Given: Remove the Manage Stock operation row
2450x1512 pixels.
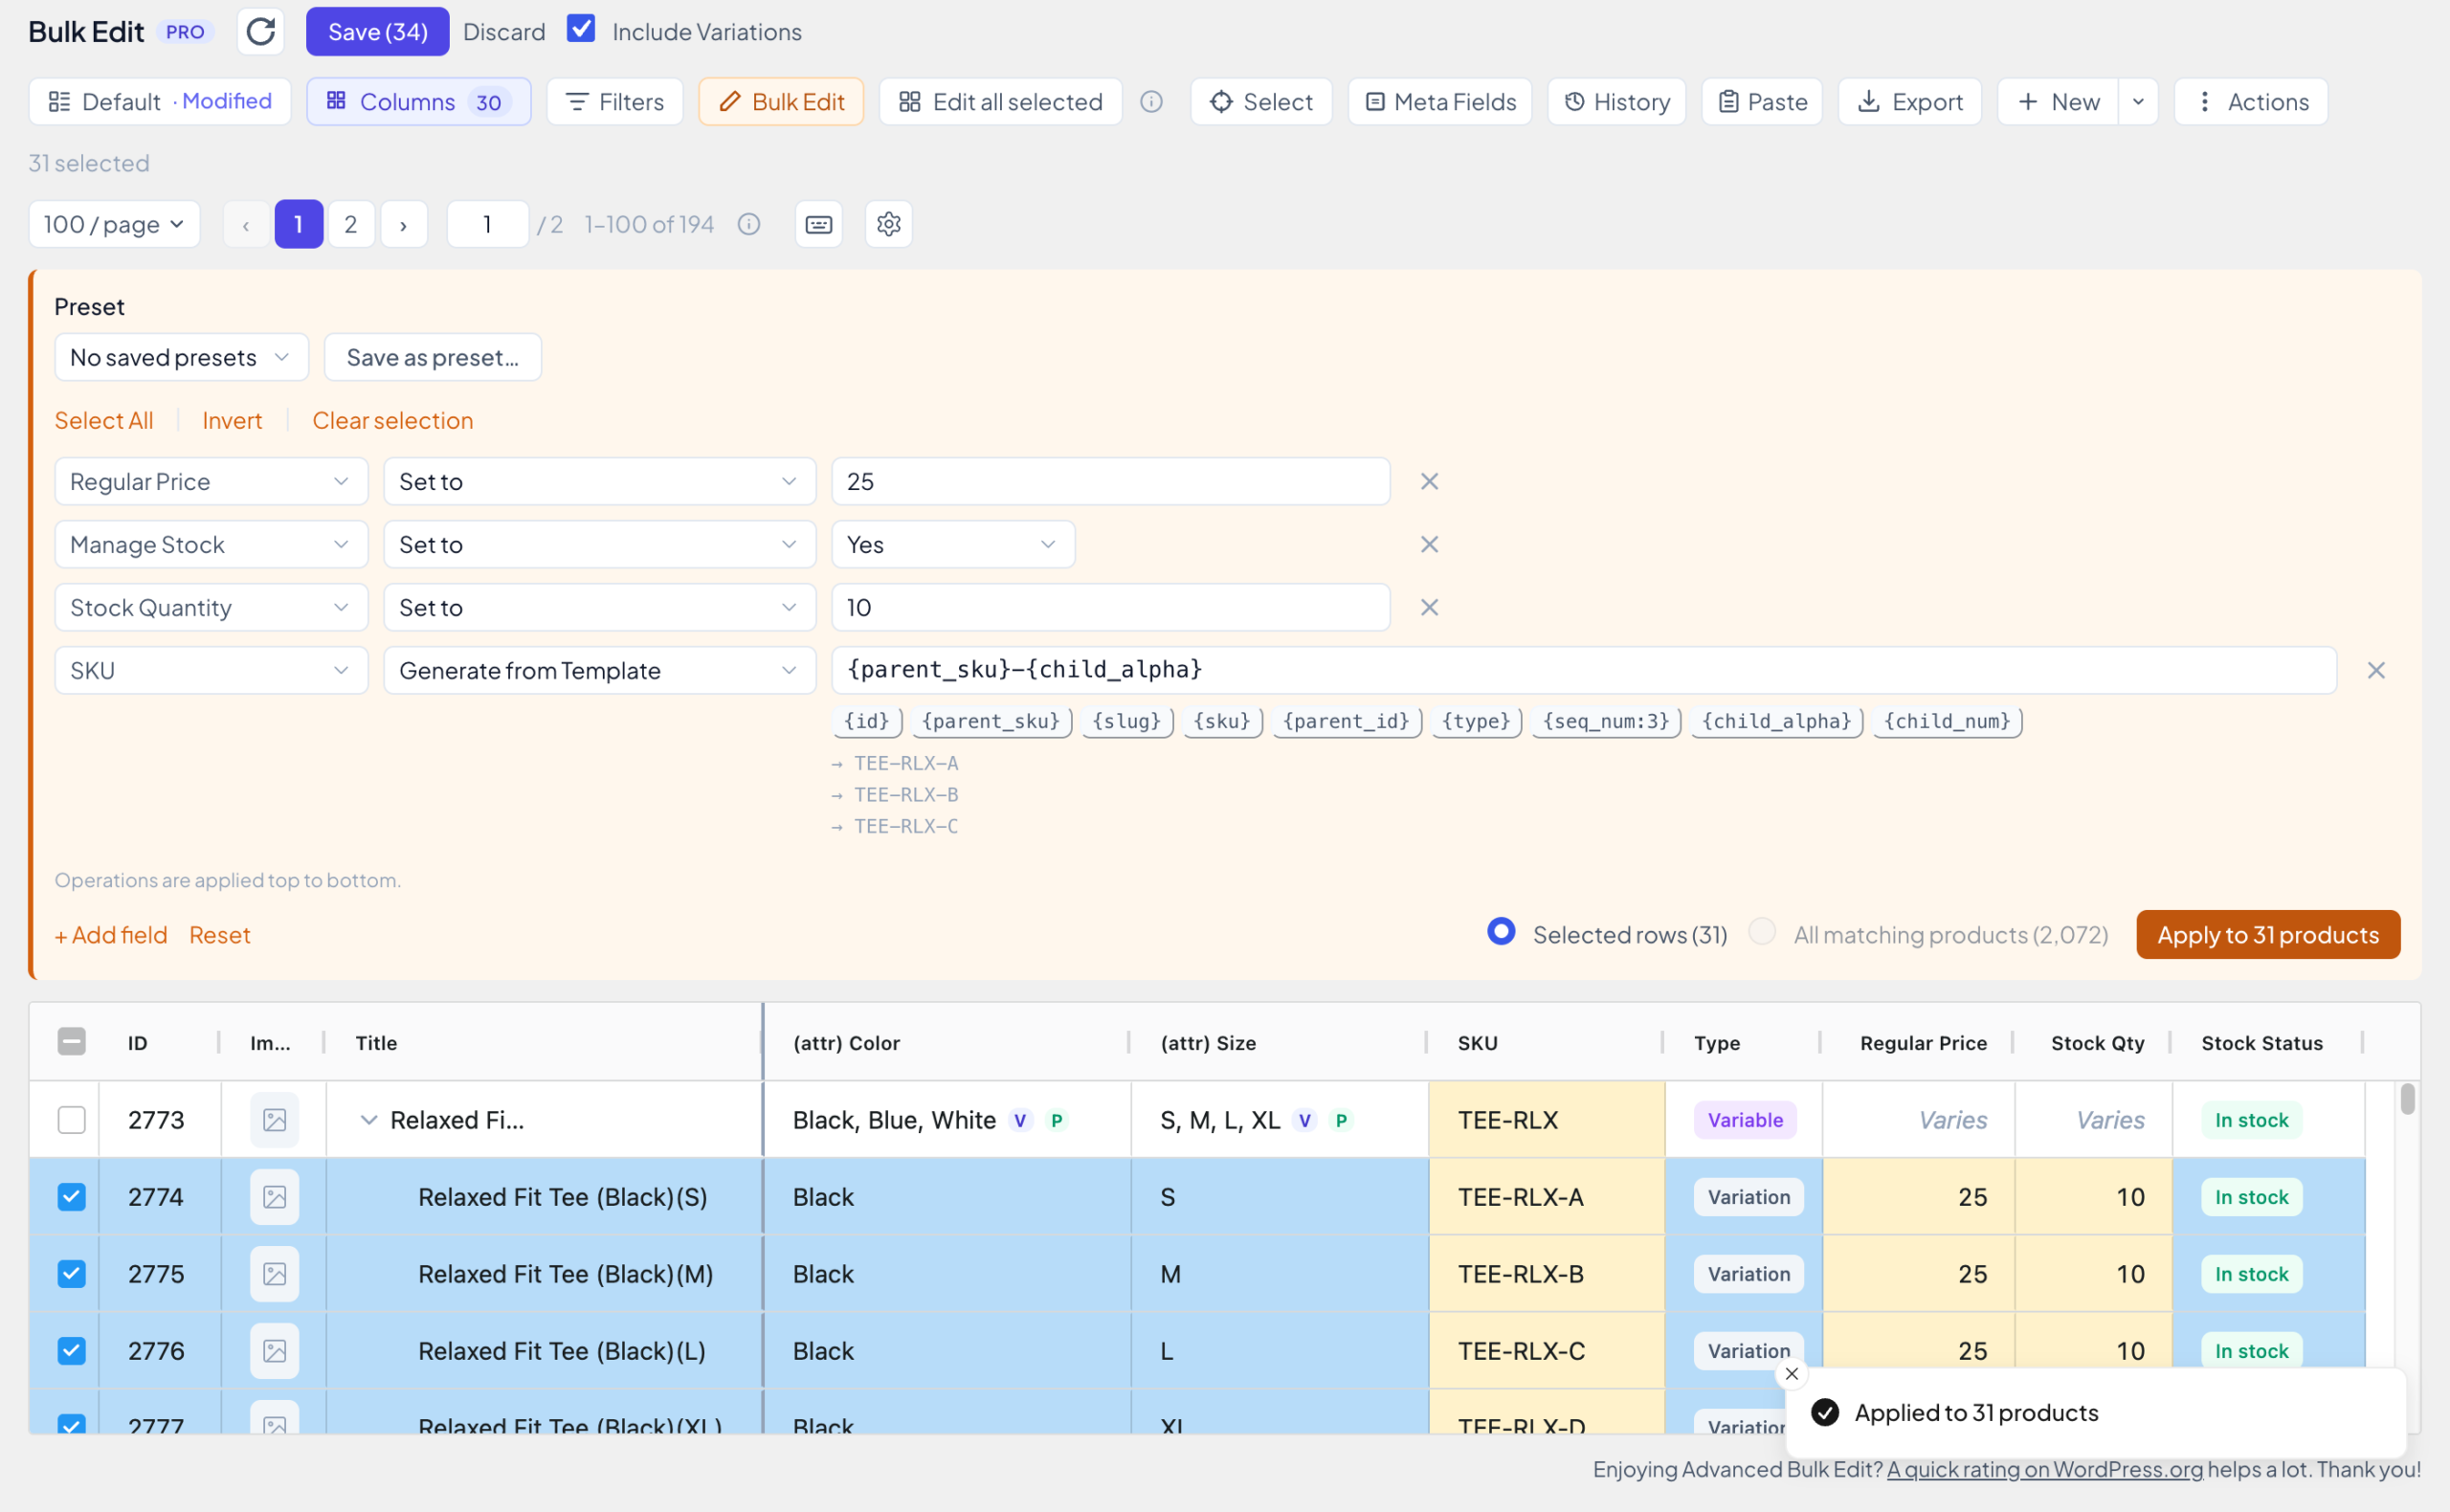Looking at the screenshot, I should [1429, 545].
